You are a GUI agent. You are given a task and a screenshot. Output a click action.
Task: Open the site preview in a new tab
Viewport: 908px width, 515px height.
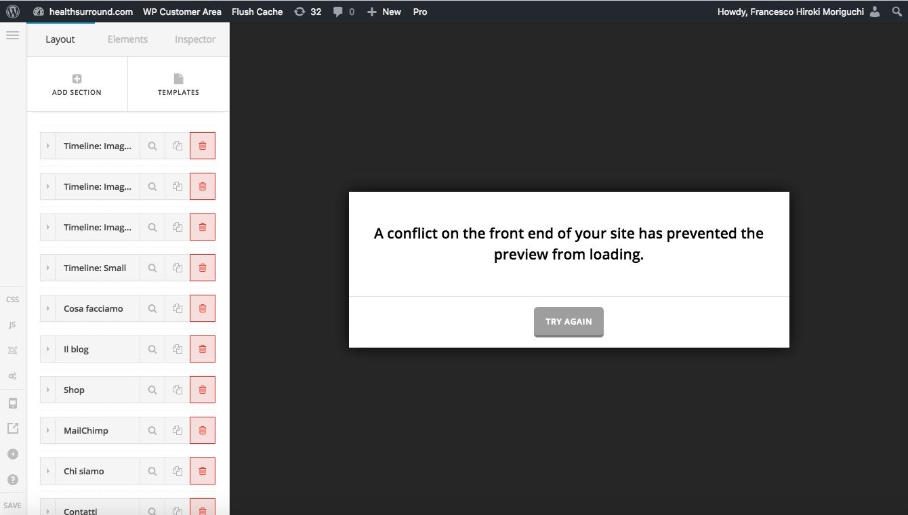(x=12, y=428)
